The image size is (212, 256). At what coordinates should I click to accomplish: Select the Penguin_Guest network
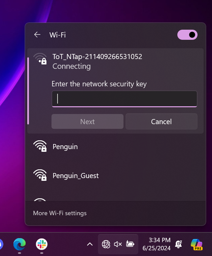(x=115, y=176)
